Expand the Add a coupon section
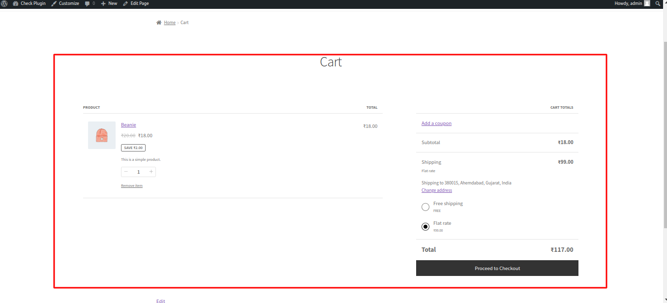Screen dimensions: 667x303 [436, 123]
